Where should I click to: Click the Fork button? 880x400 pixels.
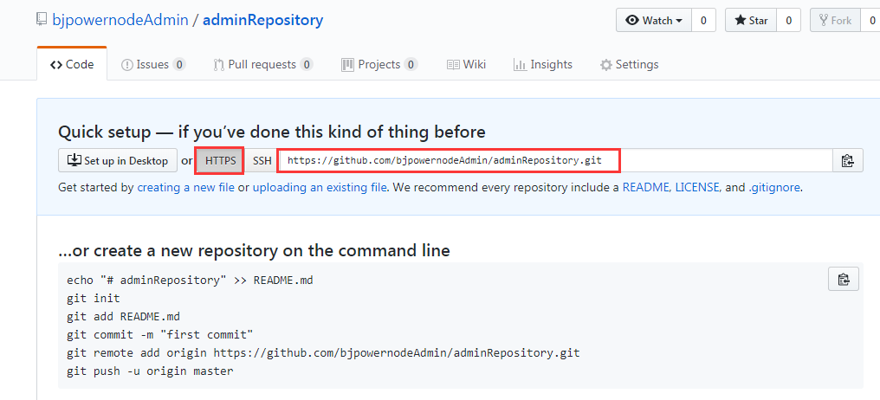point(834,21)
